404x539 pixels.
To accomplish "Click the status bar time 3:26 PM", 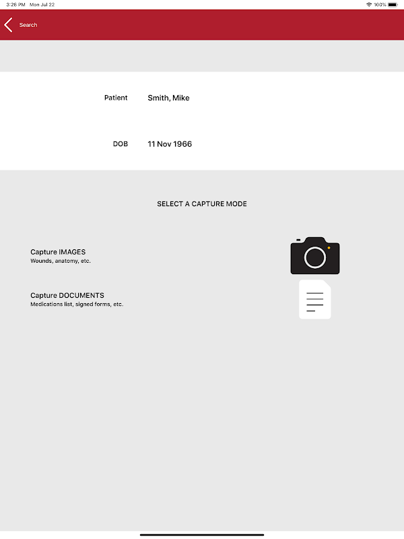I will [15, 5].
